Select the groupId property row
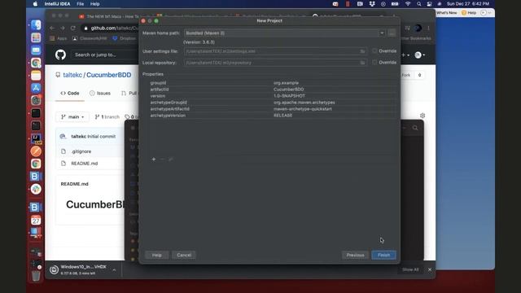Image resolution: width=521 pixels, height=293 pixels. tap(273, 83)
